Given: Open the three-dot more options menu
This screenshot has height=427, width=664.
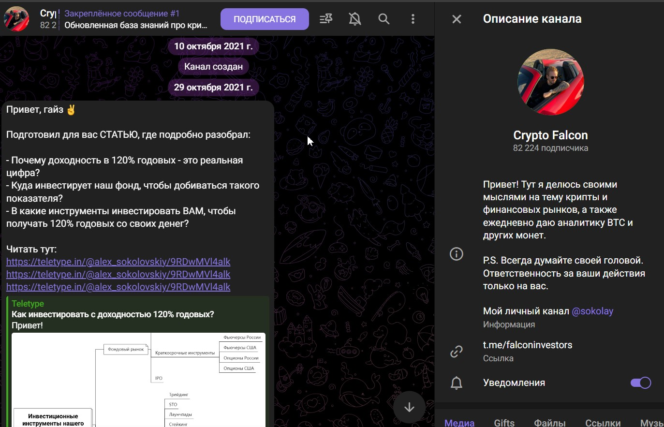Looking at the screenshot, I should click(413, 19).
